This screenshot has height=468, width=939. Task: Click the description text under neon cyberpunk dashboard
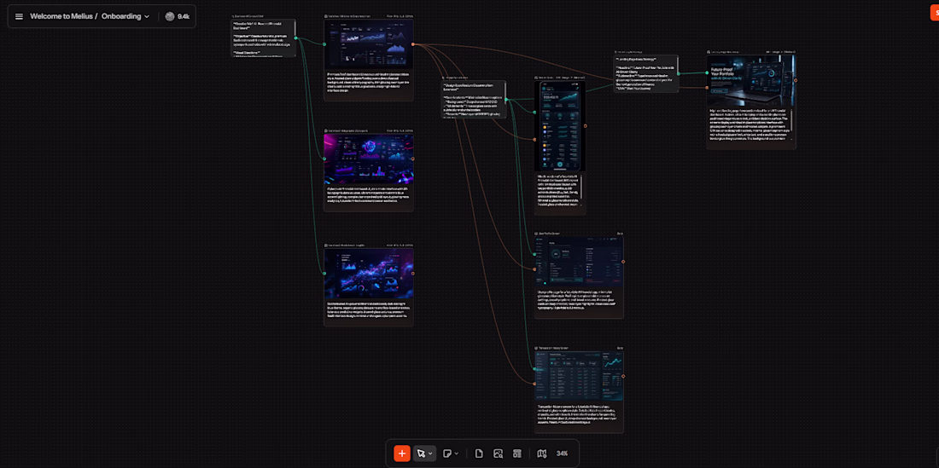coord(368,196)
